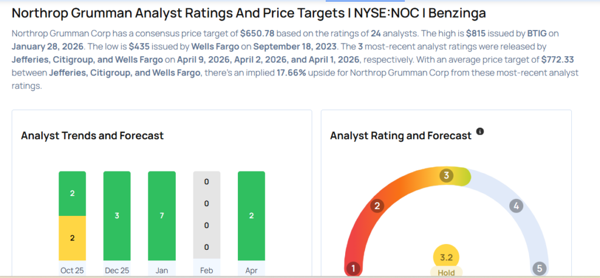Click the Jan green bar showing 7

162,215
